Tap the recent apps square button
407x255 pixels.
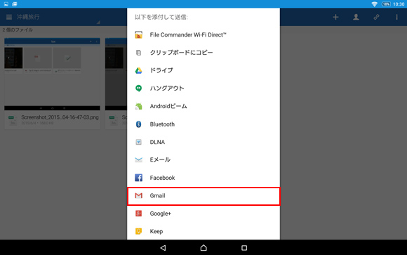pos(244,248)
